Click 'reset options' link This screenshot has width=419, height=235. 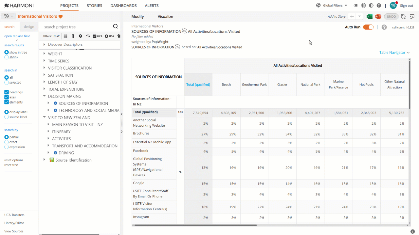pos(14,160)
